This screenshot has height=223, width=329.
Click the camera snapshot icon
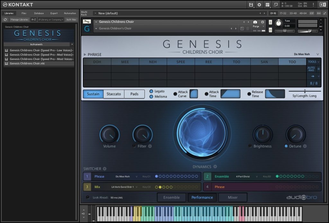[x=255, y=22]
